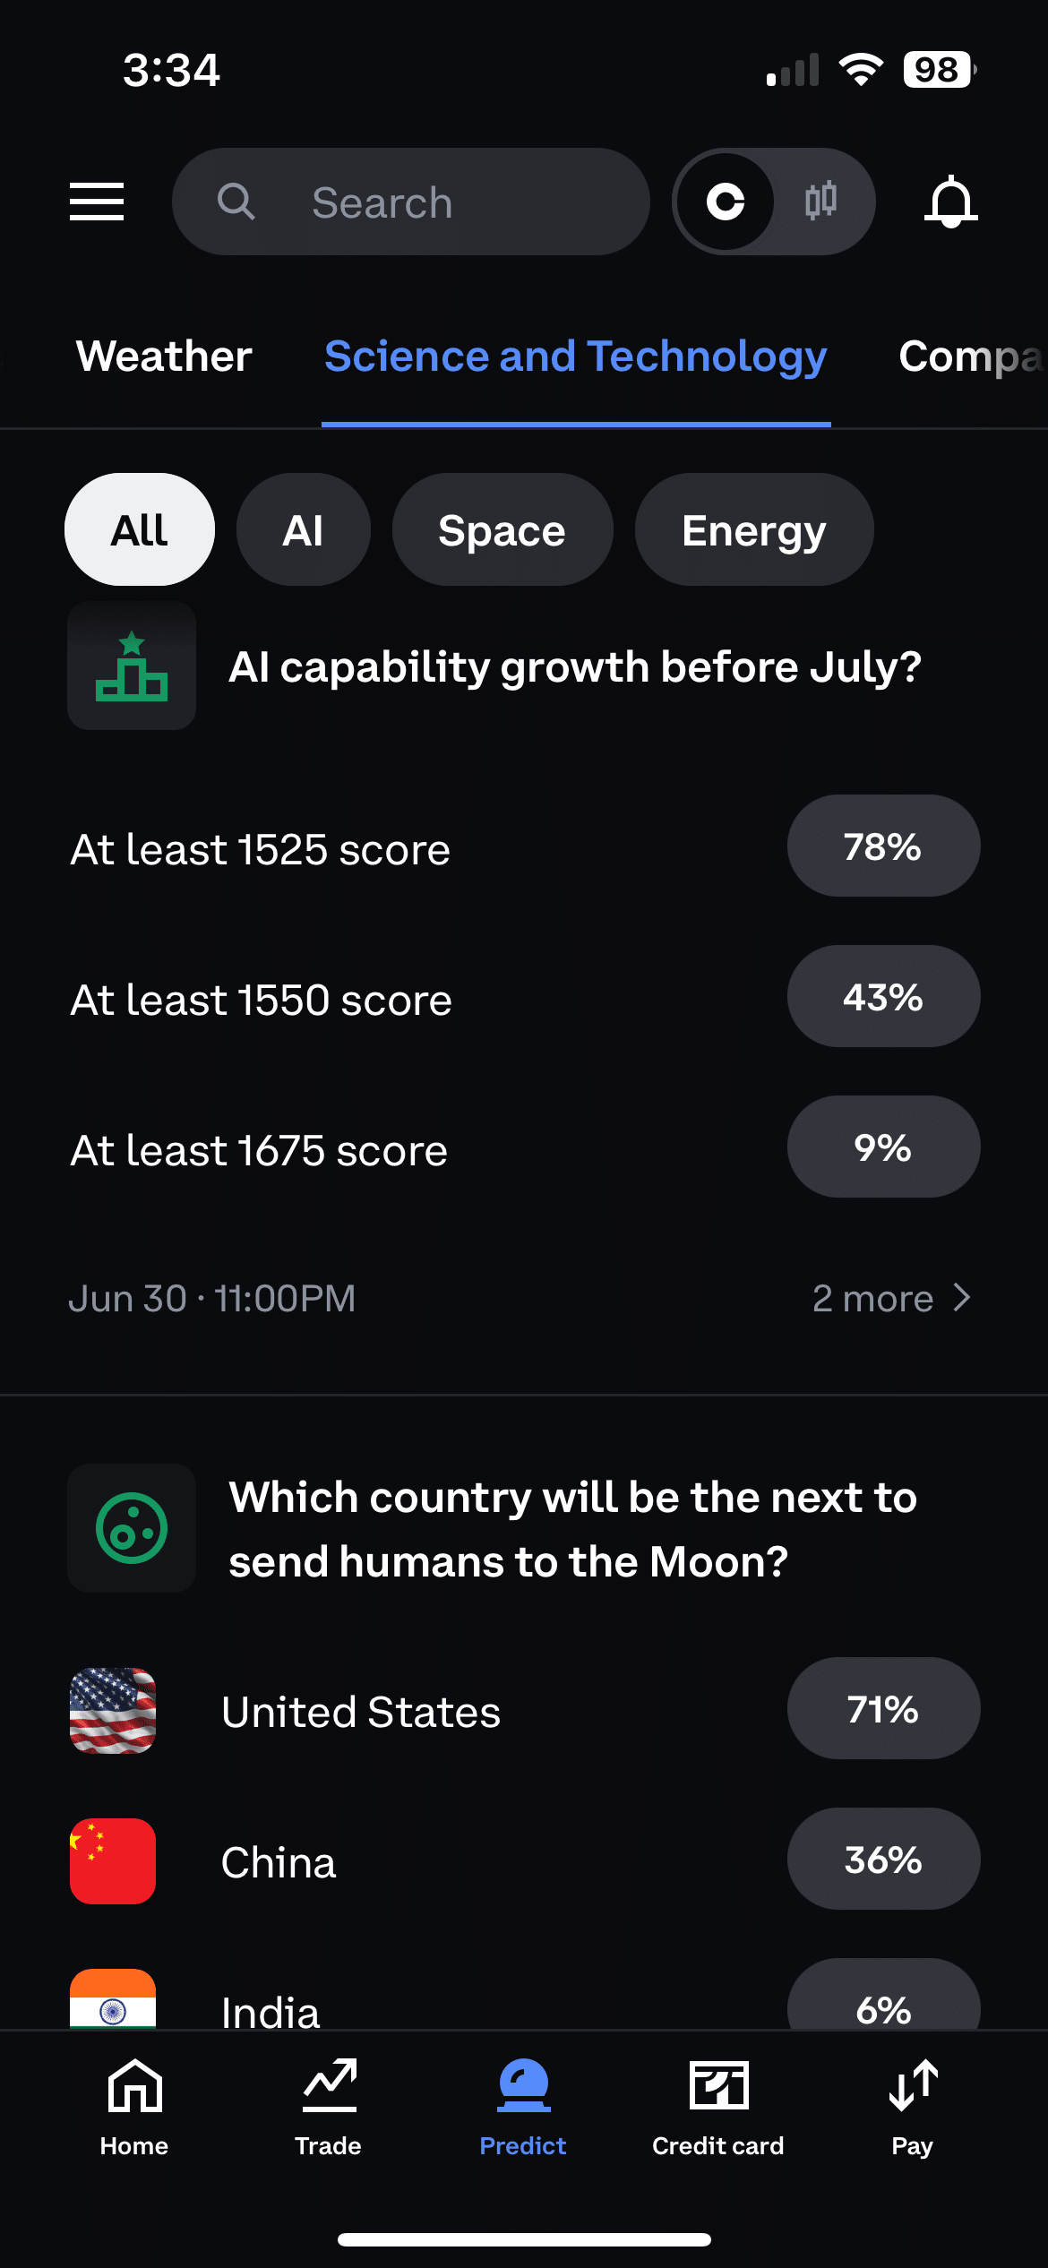Image resolution: width=1048 pixels, height=2268 pixels.
Task: Tap the Moon market icon
Action: coord(132,1528)
